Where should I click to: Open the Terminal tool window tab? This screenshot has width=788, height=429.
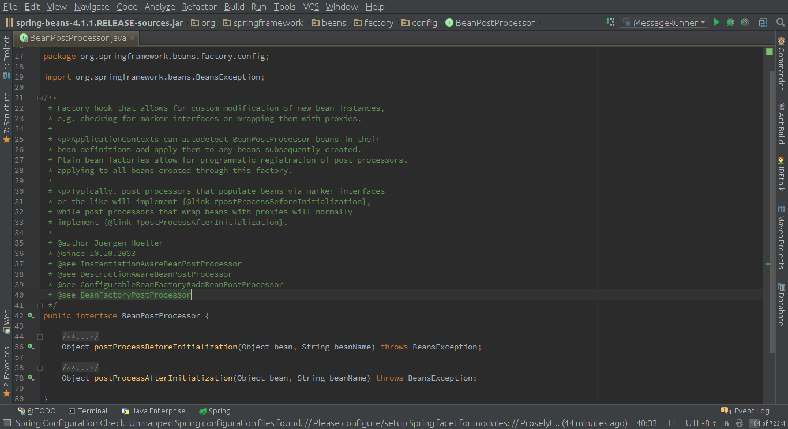point(88,411)
